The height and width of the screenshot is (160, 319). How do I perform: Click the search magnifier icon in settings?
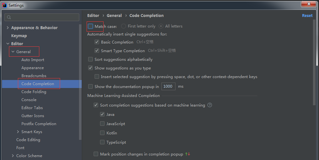(9, 17)
